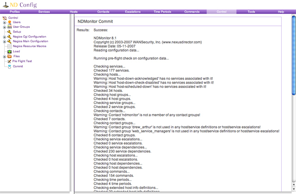
Task: Click the 'web_service_managers' contact group warning
Action: click(x=186, y=131)
